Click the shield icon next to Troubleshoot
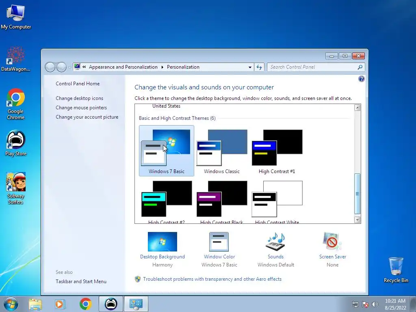The image size is (416, 312). click(137, 279)
